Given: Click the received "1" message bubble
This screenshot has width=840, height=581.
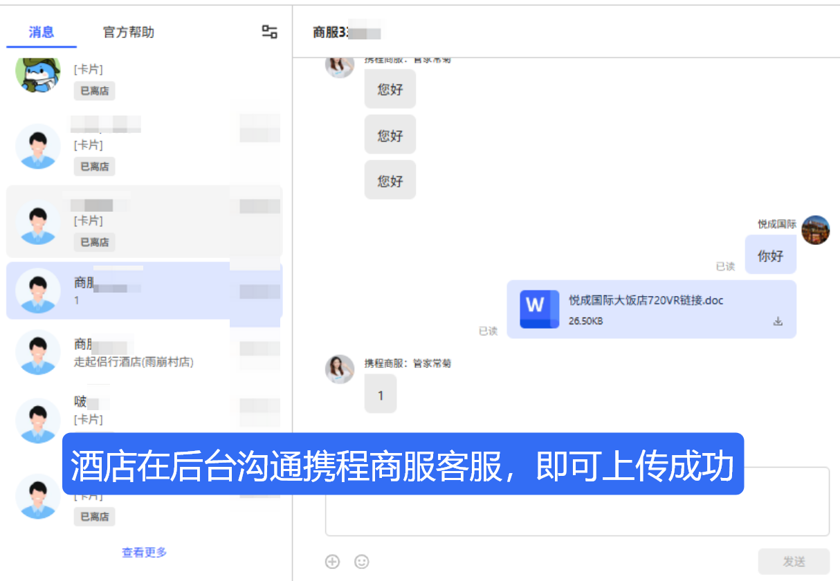Looking at the screenshot, I should [x=380, y=396].
